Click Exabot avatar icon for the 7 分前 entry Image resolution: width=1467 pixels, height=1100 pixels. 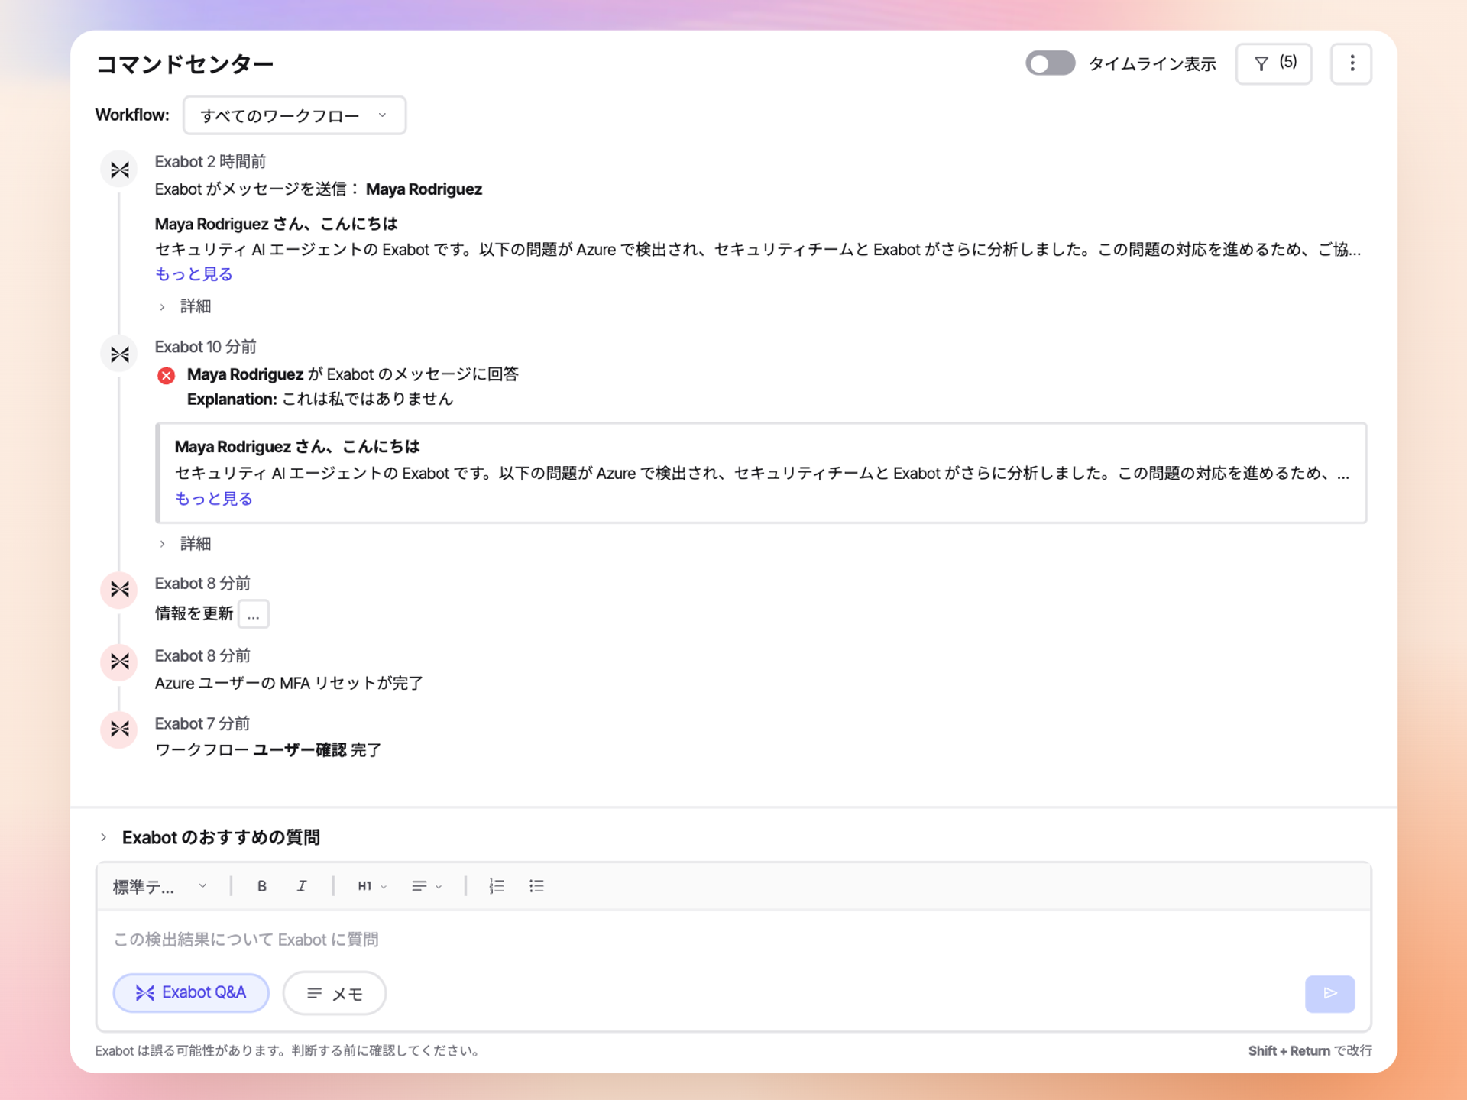[x=119, y=730]
